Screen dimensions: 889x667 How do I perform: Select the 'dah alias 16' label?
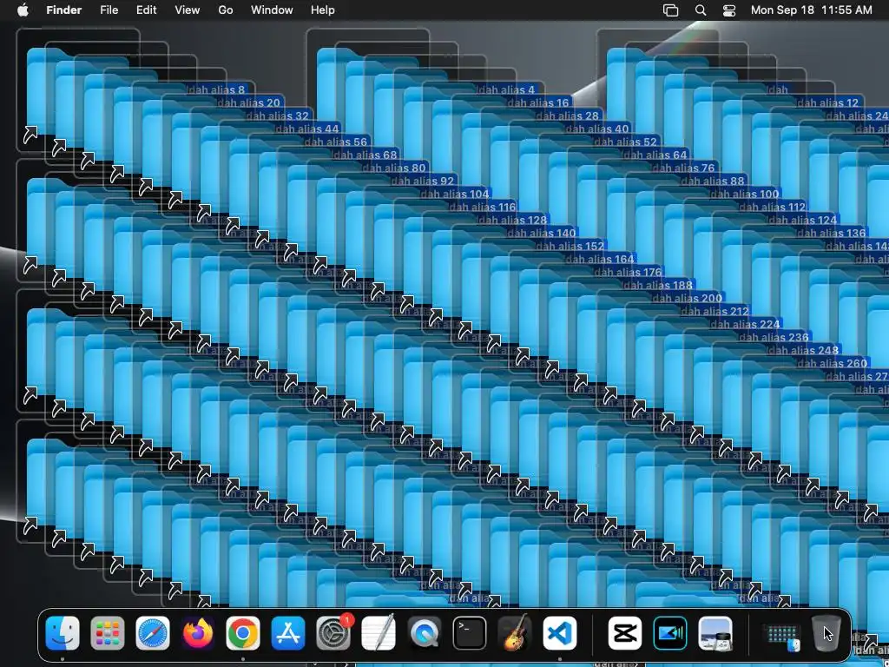pos(540,102)
